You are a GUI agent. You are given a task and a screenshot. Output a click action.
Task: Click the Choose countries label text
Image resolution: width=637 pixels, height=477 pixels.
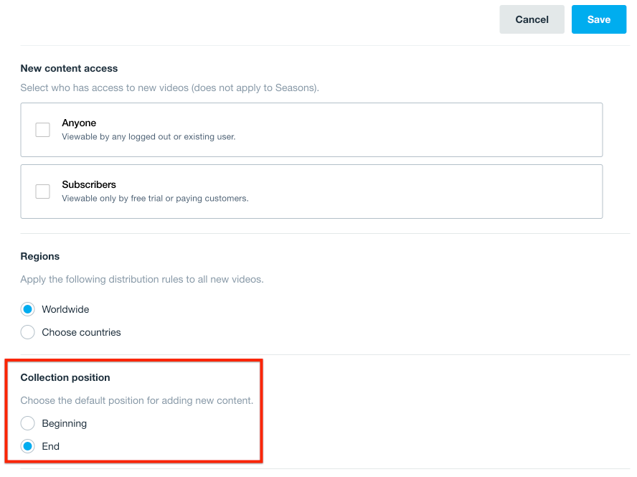point(81,332)
